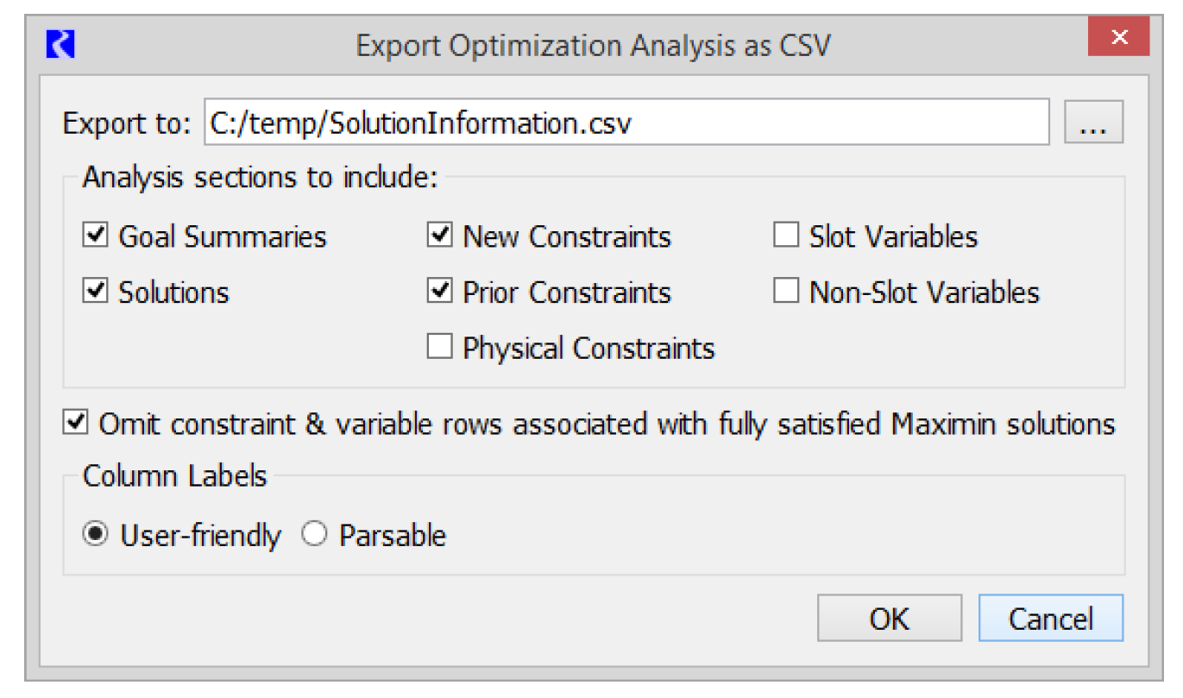The image size is (1183, 698).
Task: Close the Export Optimization Analysis dialog
Action: pos(1118,38)
